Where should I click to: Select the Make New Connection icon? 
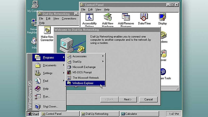(x=47, y=30)
